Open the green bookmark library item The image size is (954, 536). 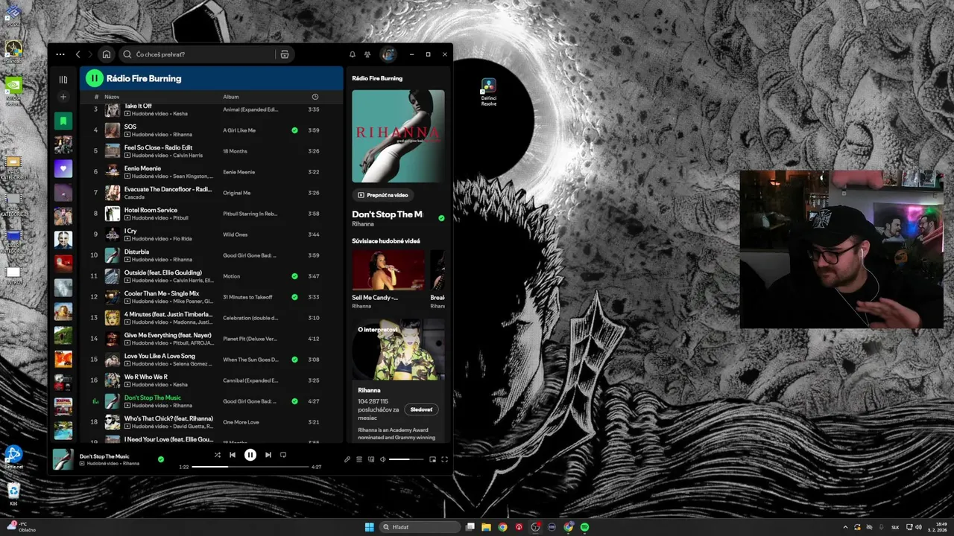tap(63, 121)
